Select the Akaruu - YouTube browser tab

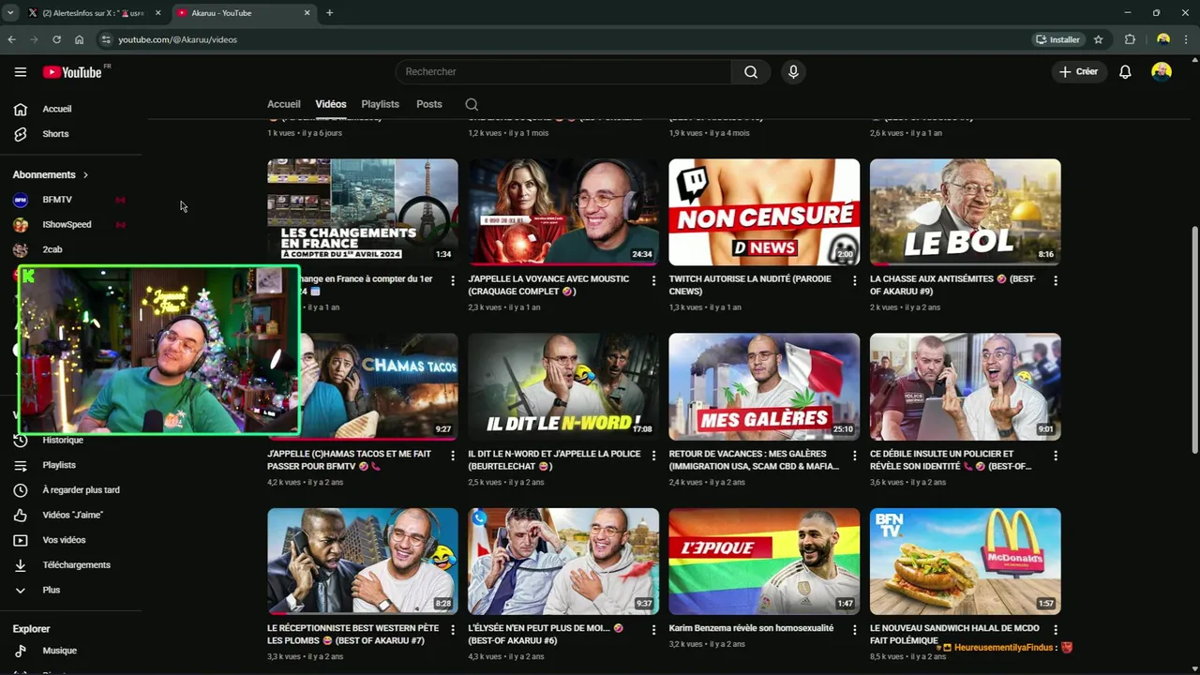point(244,13)
